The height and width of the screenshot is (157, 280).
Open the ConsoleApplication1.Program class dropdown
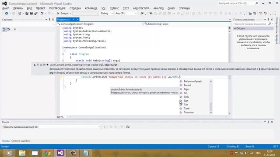click(x=100, y=24)
